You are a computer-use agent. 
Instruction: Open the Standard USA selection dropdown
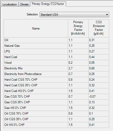(74, 15)
